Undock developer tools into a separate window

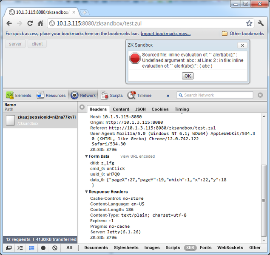[x=9, y=248]
